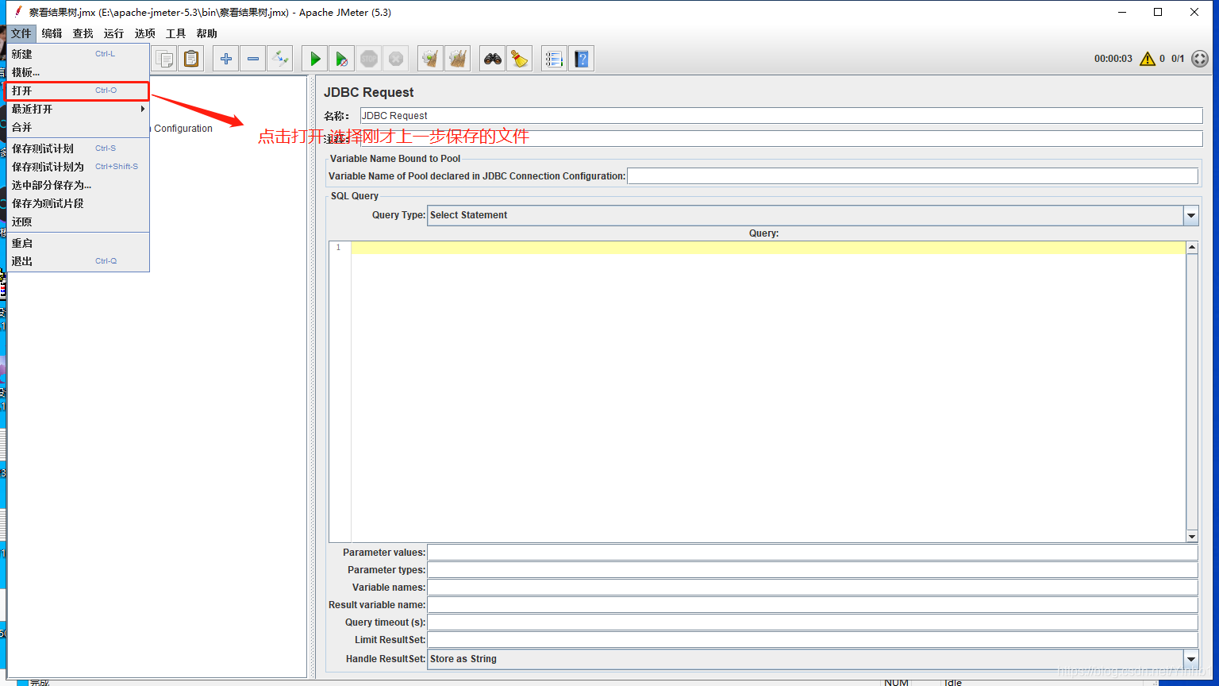Screen dimensions: 1219x686
Task: Choose 合并 menu entry
Action: tap(78, 127)
